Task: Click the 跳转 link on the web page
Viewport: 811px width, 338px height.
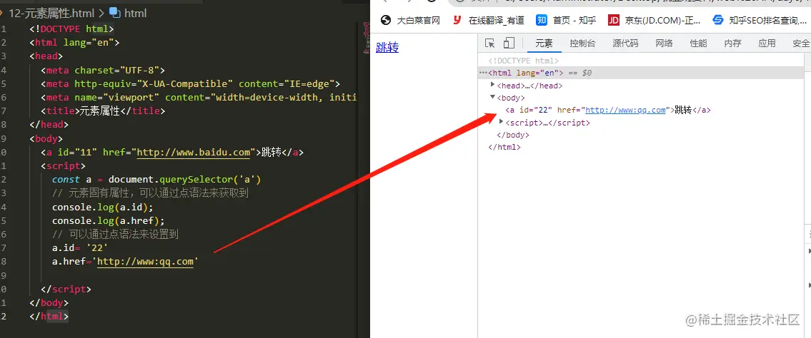Action: [x=387, y=48]
